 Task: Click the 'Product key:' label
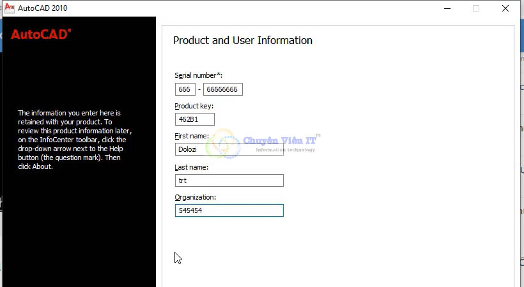click(x=194, y=106)
